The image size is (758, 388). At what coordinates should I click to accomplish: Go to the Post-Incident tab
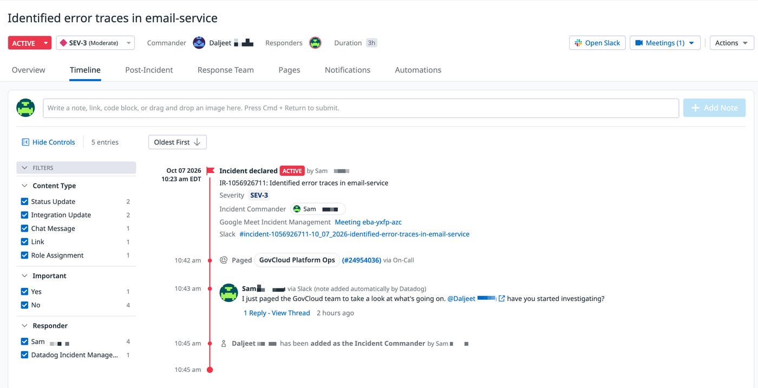[149, 70]
